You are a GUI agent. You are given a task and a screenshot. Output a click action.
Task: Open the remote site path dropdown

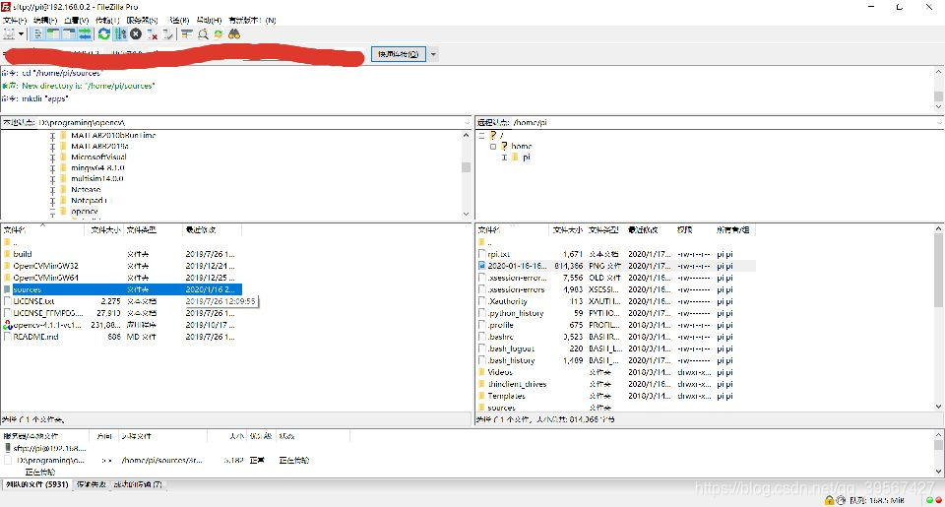click(x=939, y=122)
